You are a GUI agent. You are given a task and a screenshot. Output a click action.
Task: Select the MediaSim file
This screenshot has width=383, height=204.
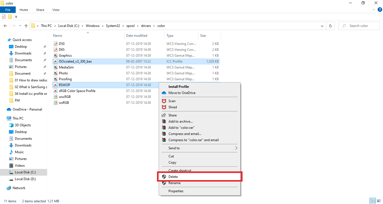[x=66, y=67]
